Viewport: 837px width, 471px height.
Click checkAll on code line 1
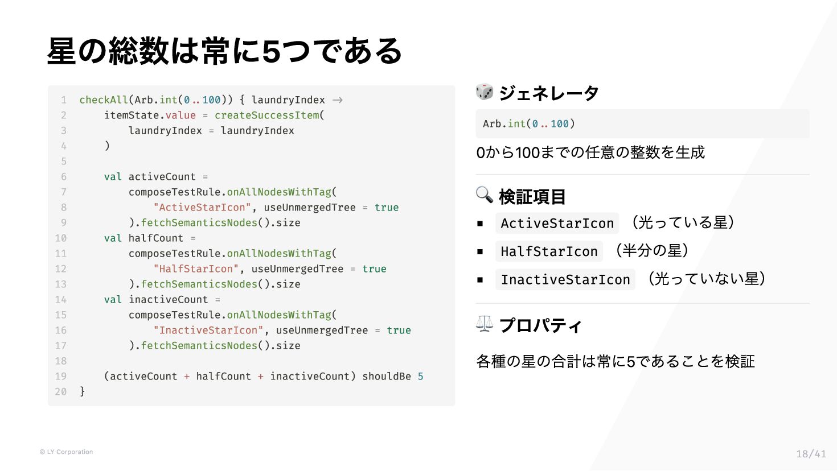click(104, 100)
